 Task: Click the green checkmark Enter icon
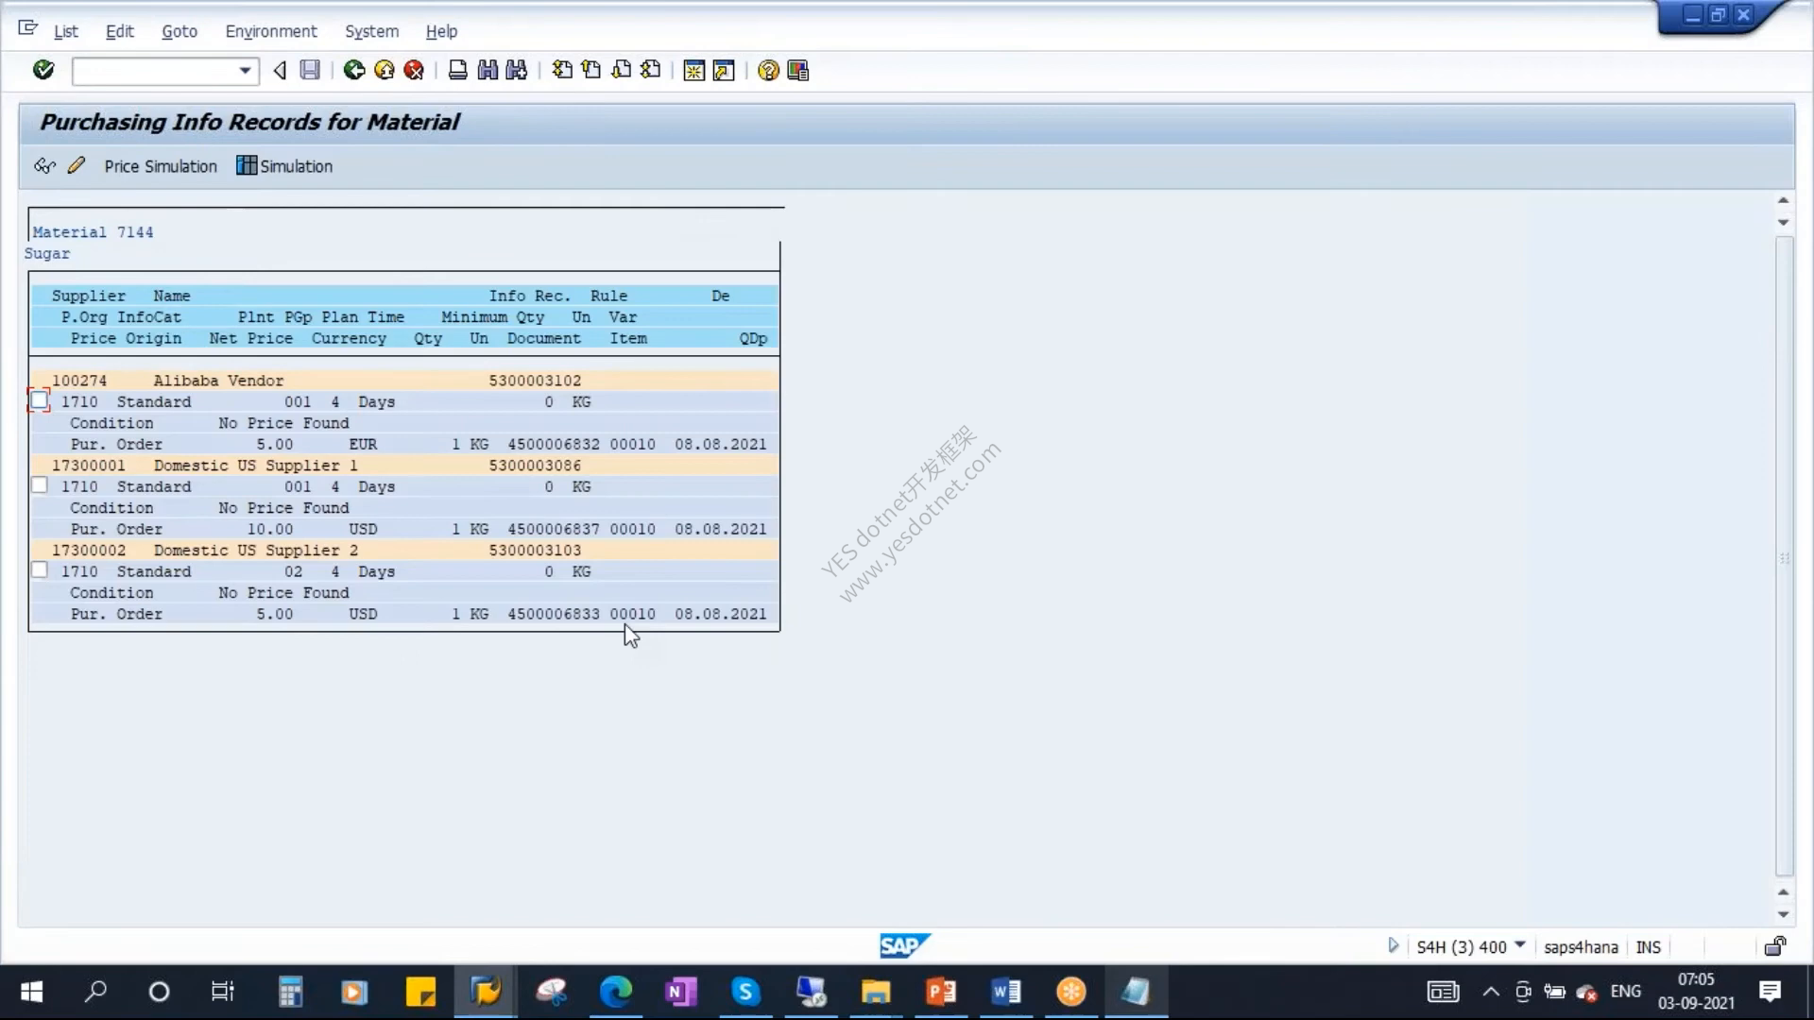(43, 70)
